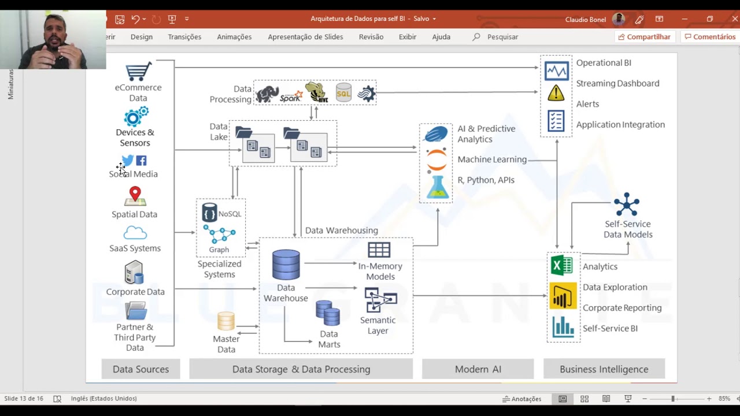Open the Apresentação de Slides tab
Image resolution: width=740 pixels, height=416 pixels.
305,37
